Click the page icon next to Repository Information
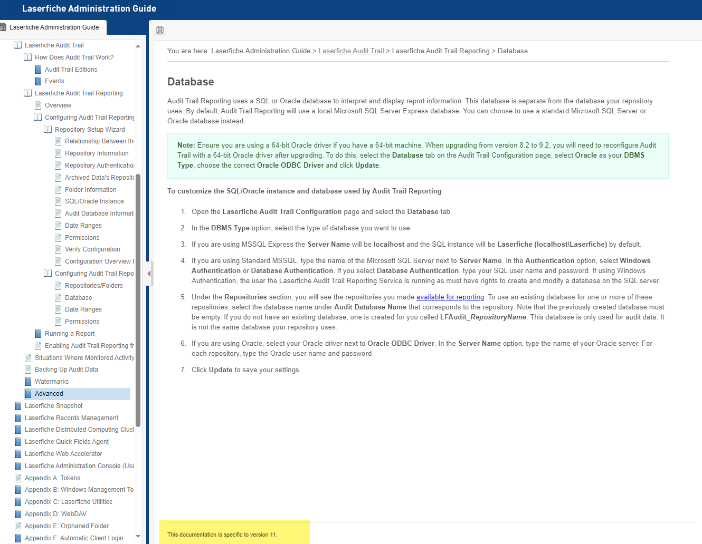 [x=58, y=153]
